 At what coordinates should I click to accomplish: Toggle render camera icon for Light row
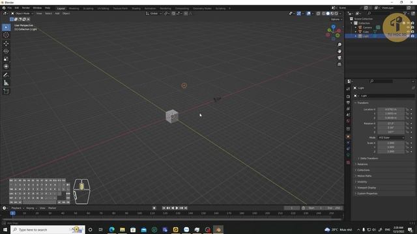(412, 36)
